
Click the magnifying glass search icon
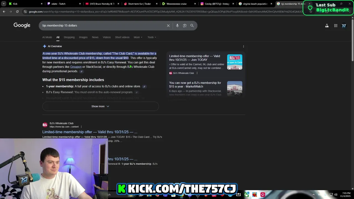click(192, 25)
